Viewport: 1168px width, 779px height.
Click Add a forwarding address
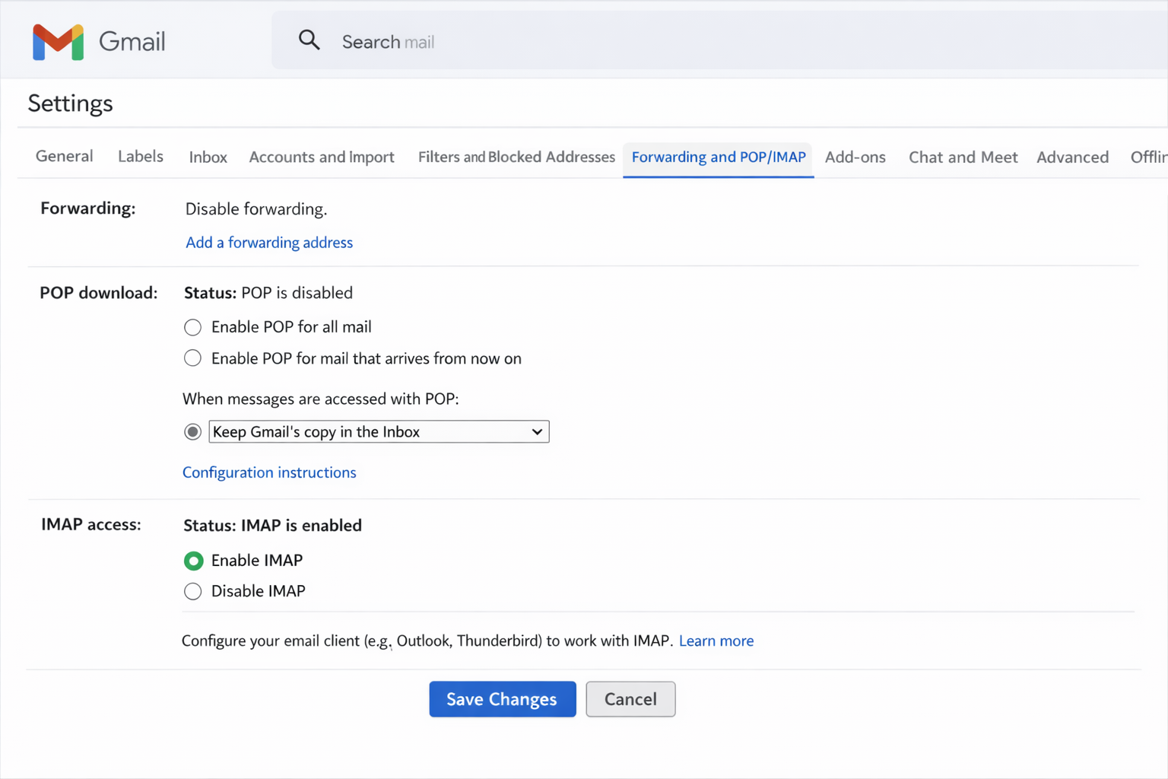click(268, 242)
